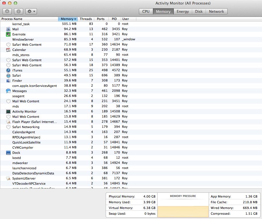Click the 505.1 MB memory value
The width and height of the screenshot is (262, 219).
click(x=69, y=24)
